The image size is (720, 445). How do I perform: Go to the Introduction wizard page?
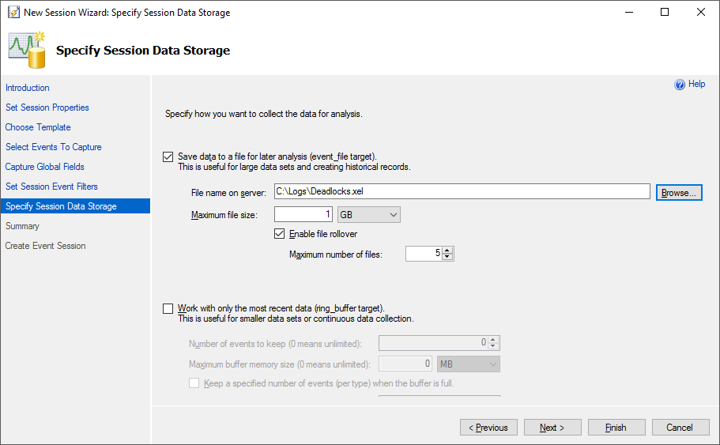28,88
